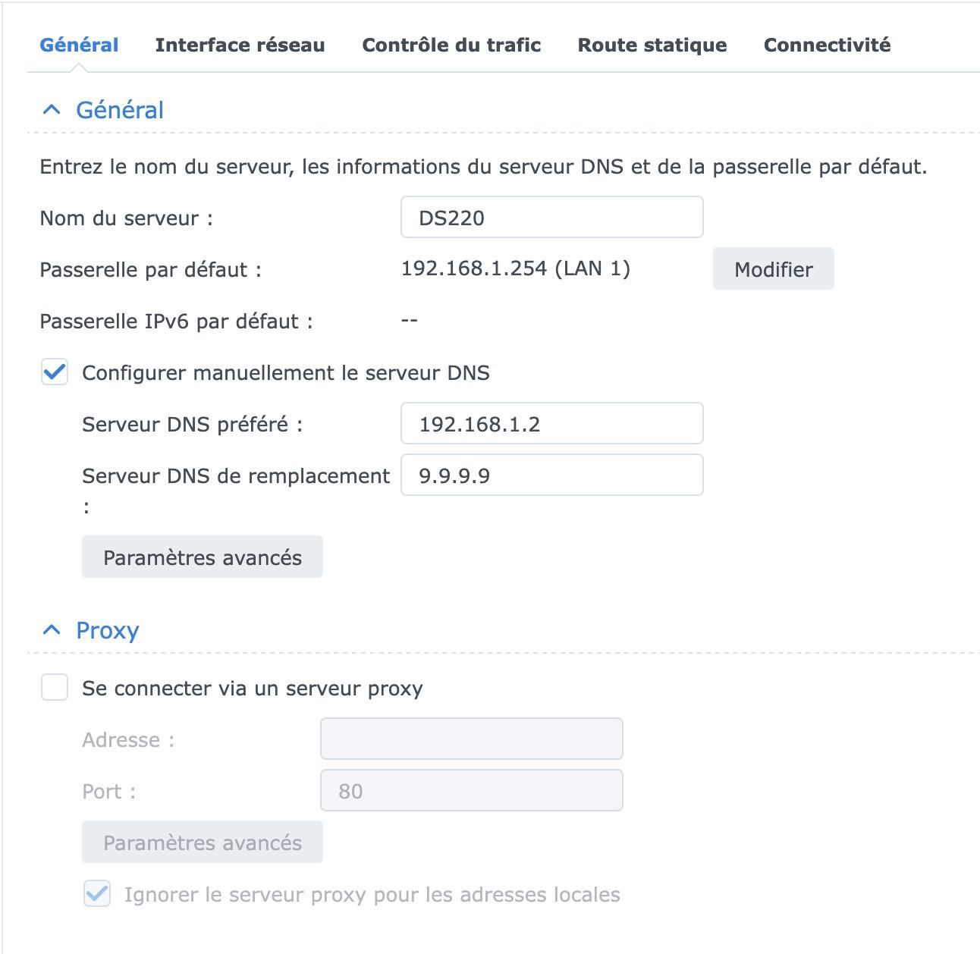The width and height of the screenshot is (980, 954).
Task: Click the proxy Port field
Action: click(x=471, y=791)
